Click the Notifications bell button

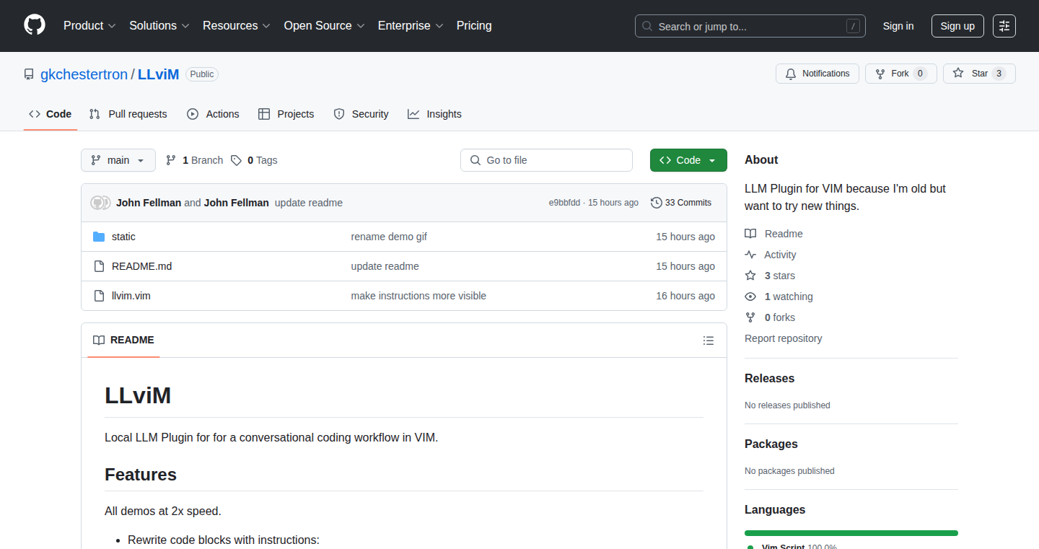point(817,74)
